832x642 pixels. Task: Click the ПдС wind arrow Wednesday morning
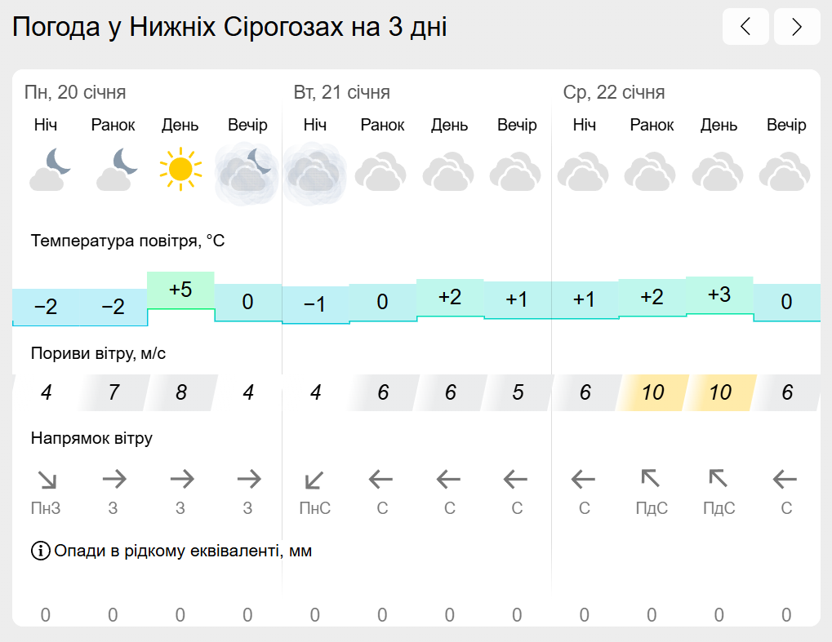651,479
